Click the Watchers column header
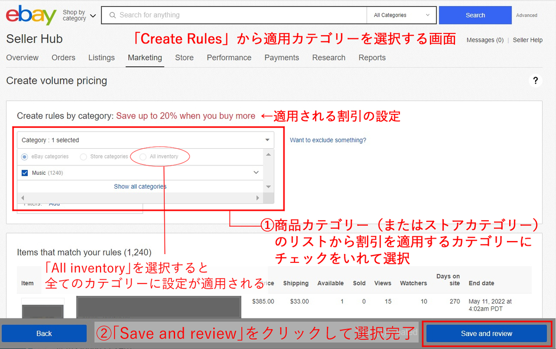Viewport: 556px width, 349px height. [413, 283]
